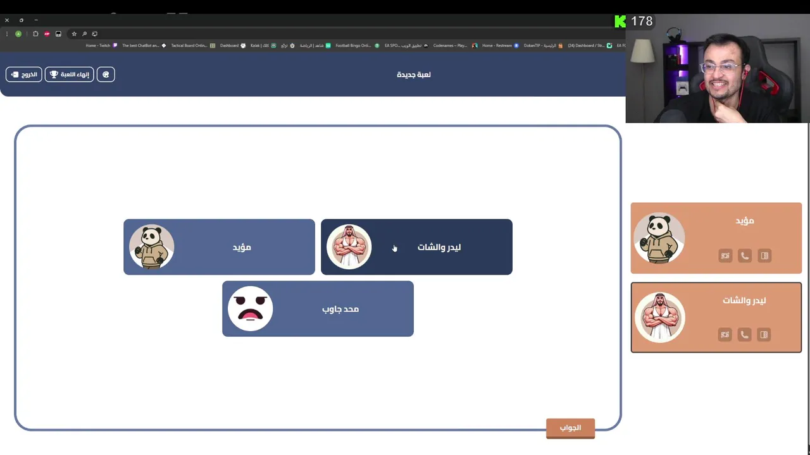Click the الخروج exit button
This screenshot has height=455, width=810.
point(24,75)
